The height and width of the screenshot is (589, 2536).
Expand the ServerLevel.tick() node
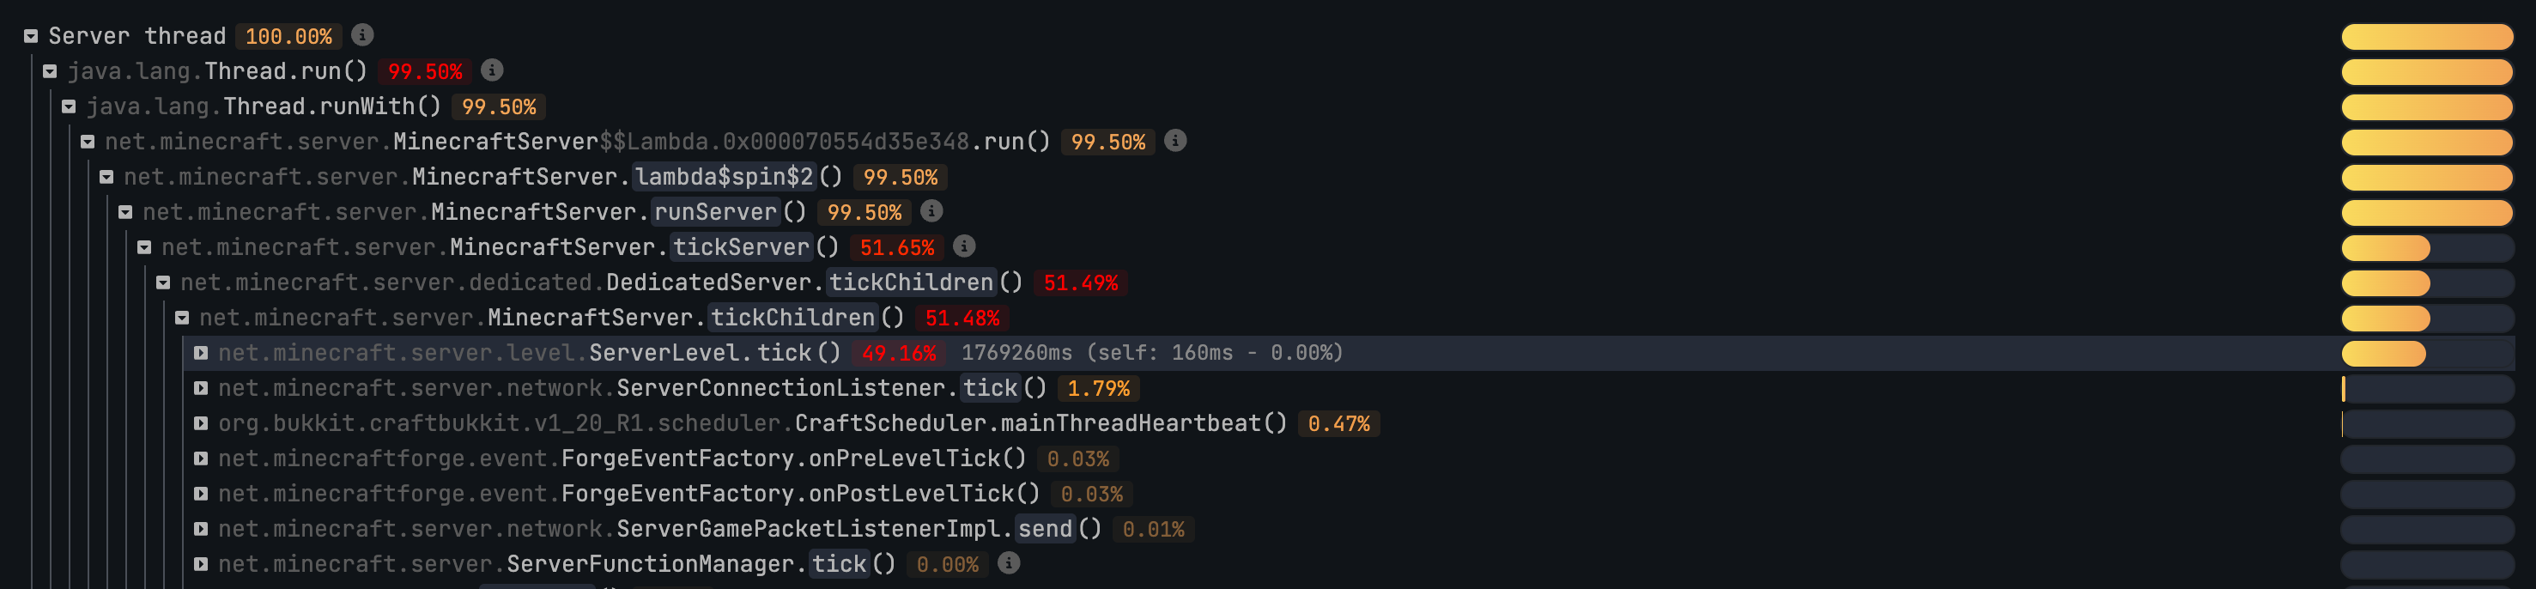[x=201, y=353]
